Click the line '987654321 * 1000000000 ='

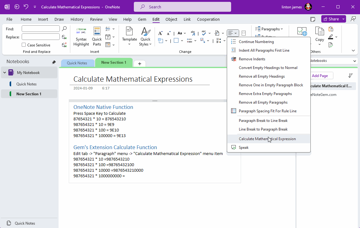tap(99, 176)
